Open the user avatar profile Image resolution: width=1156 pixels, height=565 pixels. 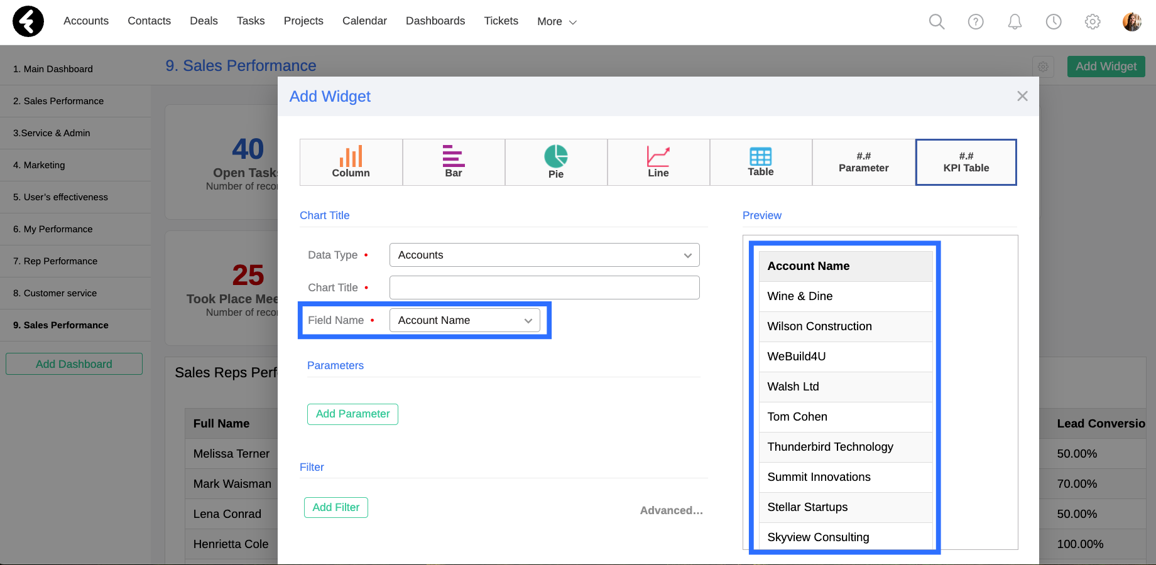[x=1132, y=21]
